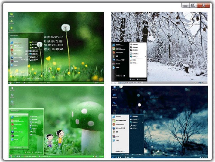This screenshot has height=162, width=215.
Task: Expand submenu arrow in blue theme start menu
Action: [x=142, y=122]
